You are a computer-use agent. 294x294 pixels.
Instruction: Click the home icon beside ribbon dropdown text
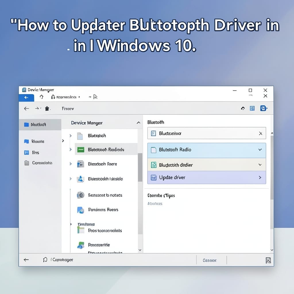(x=53, y=97)
